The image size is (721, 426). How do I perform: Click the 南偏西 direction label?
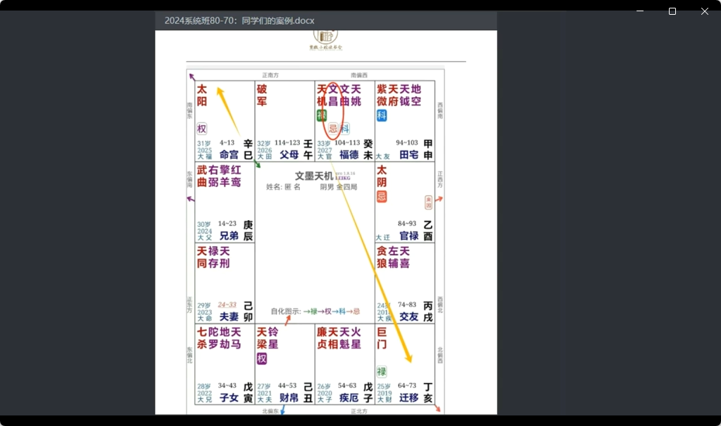359,75
